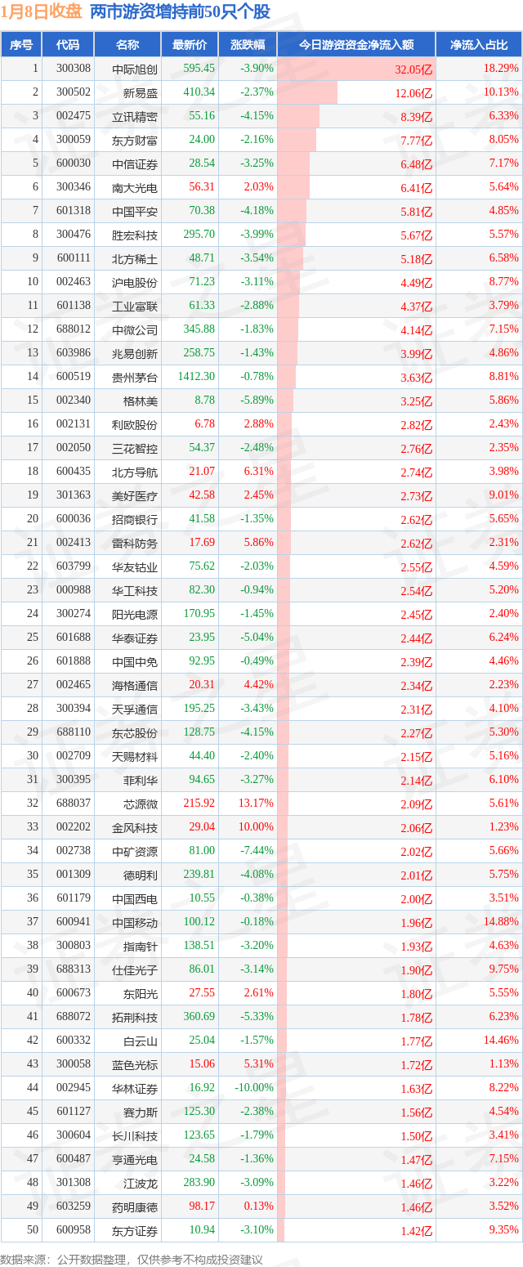Select stock name 立讯精密

(135, 117)
